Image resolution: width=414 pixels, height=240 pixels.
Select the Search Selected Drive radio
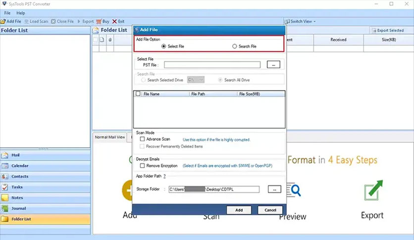click(143, 80)
